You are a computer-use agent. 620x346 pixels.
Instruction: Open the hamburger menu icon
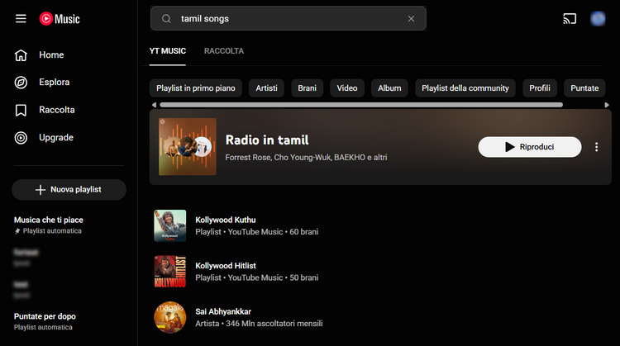21,18
